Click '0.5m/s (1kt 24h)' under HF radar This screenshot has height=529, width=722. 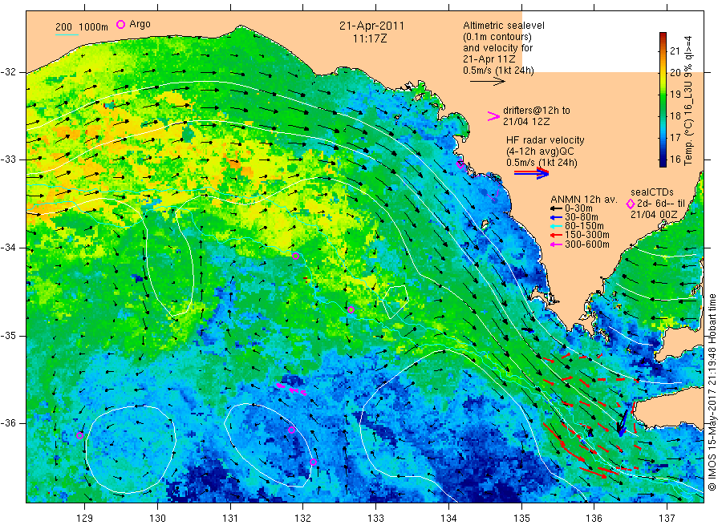point(541,163)
